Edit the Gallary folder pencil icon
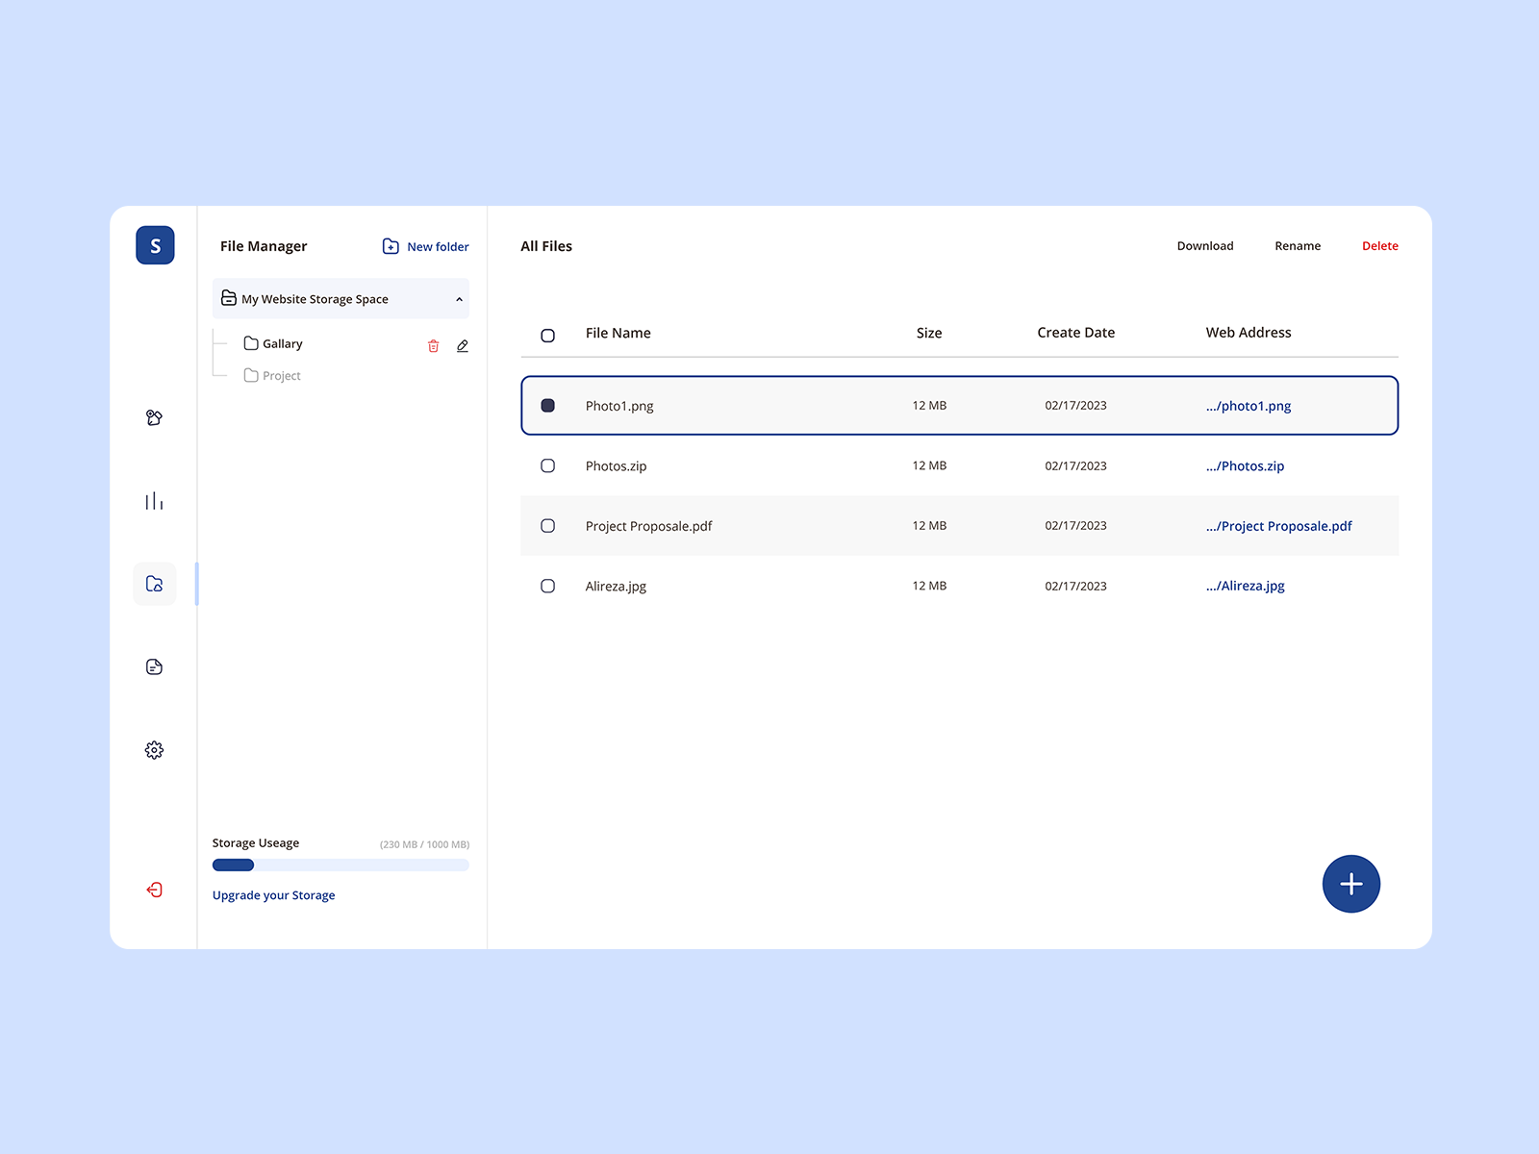 tap(463, 346)
